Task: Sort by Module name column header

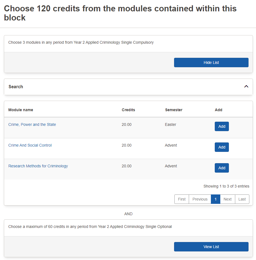Action: (x=21, y=110)
